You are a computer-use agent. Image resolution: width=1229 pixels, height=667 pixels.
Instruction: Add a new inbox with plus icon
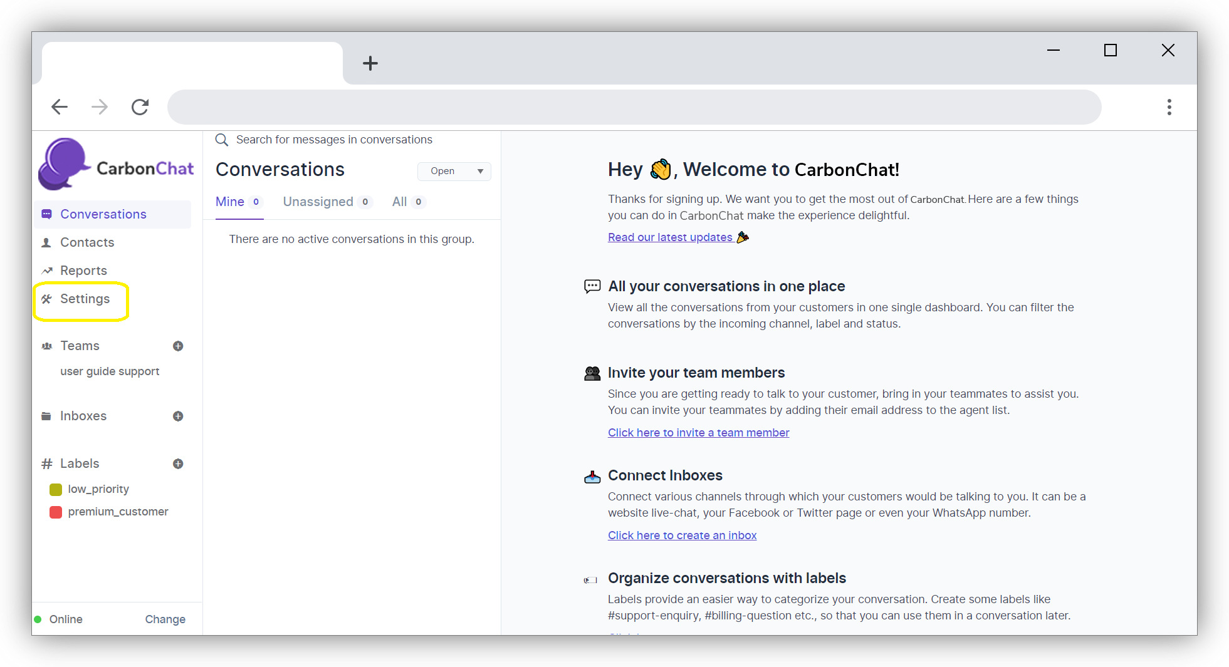tap(178, 416)
